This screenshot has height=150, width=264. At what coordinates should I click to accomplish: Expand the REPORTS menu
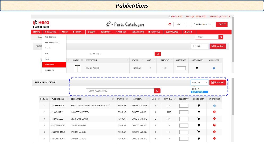106,32
